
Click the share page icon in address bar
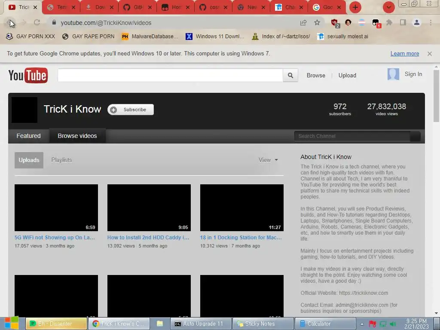click(x=303, y=23)
